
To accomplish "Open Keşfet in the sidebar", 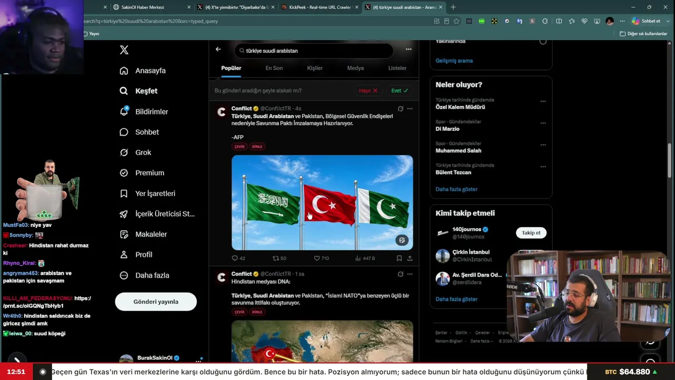I will 139,91.
